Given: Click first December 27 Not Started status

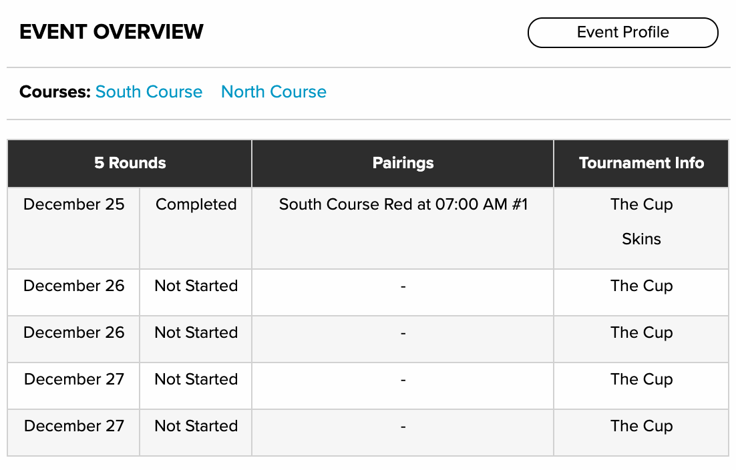Looking at the screenshot, I should (x=196, y=379).
